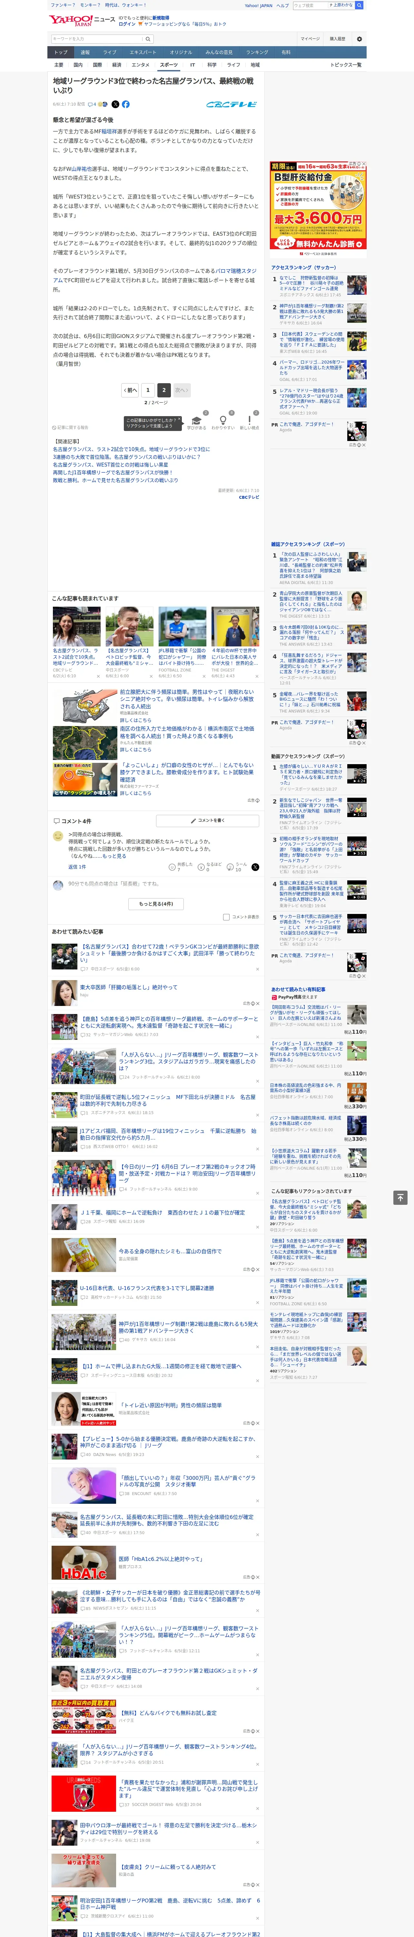
Task: Click the scroll-to-top arrow button
Action: click(x=400, y=1197)
